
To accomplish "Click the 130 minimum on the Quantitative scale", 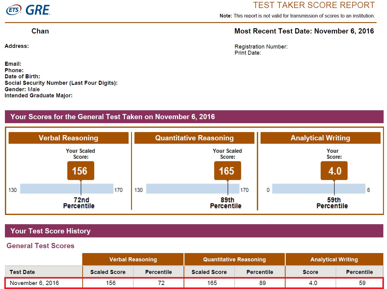I will (138, 190).
